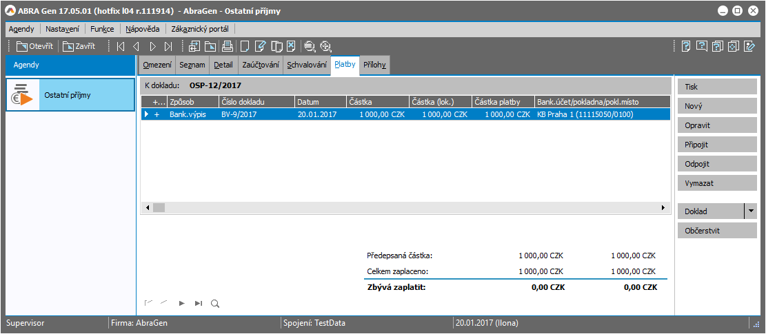The width and height of the screenshot is (766, 334).
Task: Switch to the Zaúčtování tab
Action: point(261,65)
